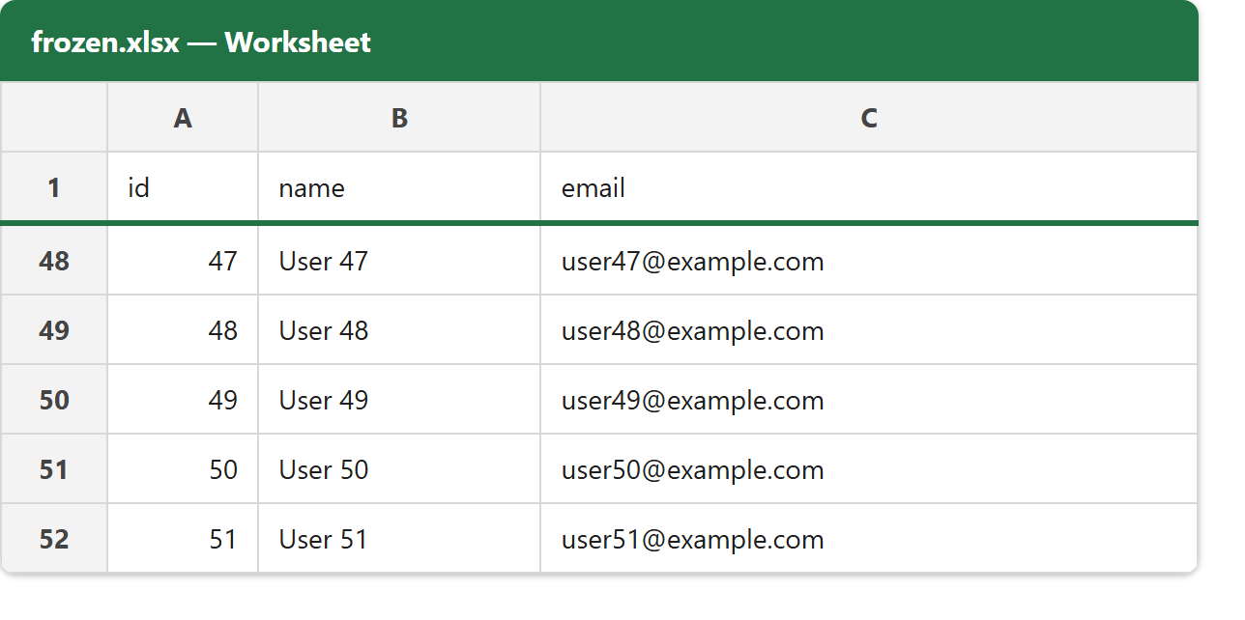
Task: Click the 'id' header cell
Action: (x=183, y=186)
